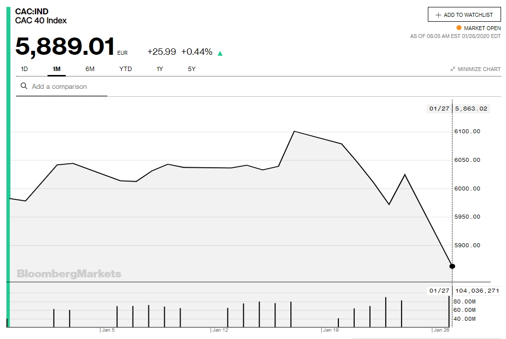This screenshot has width=506, height=339.
Task: Switch chart to 1Y range
Action: (x=160, y=69)
